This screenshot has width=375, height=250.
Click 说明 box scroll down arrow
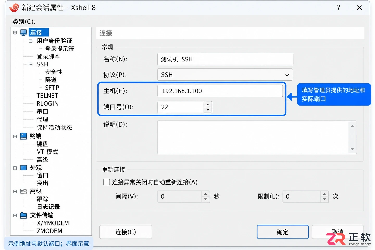tap(352, 149)
